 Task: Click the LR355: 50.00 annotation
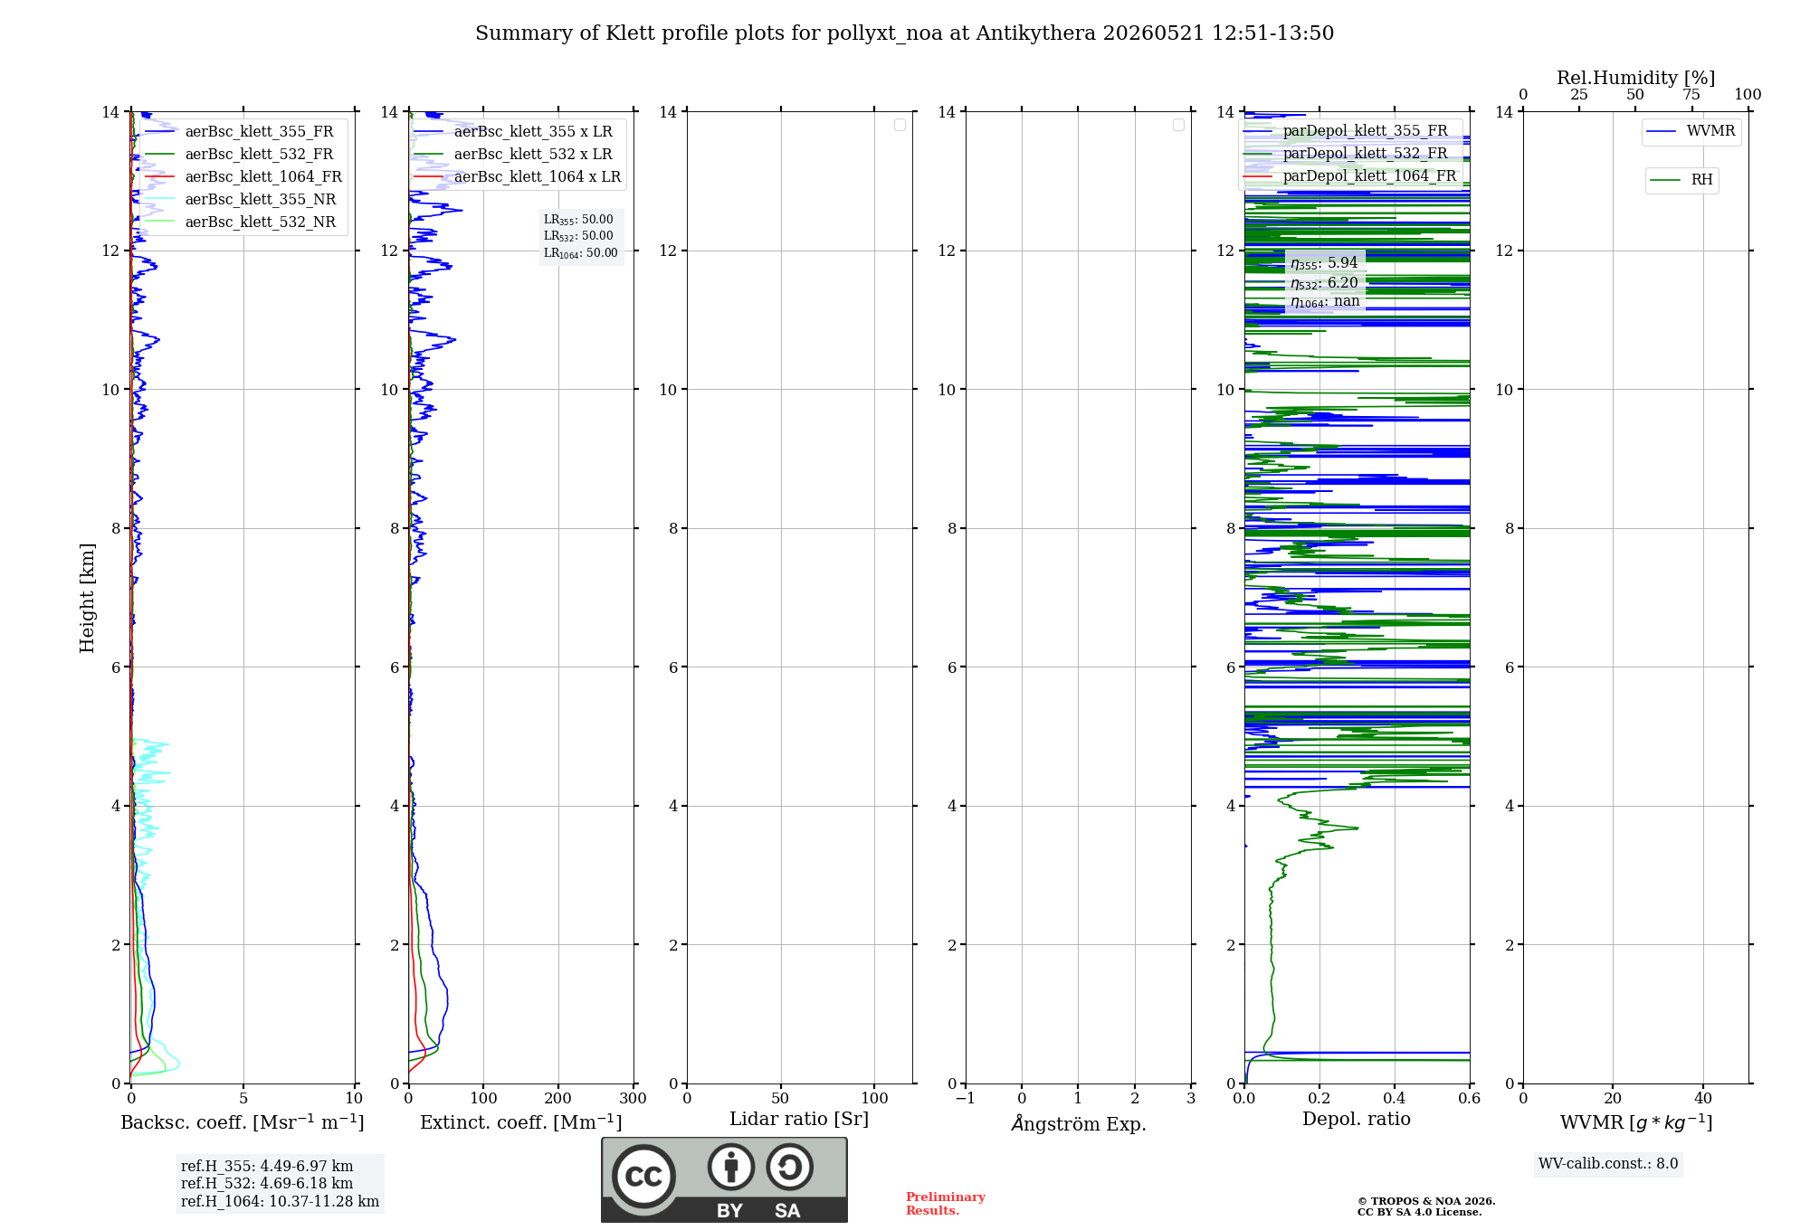point(578,220)
